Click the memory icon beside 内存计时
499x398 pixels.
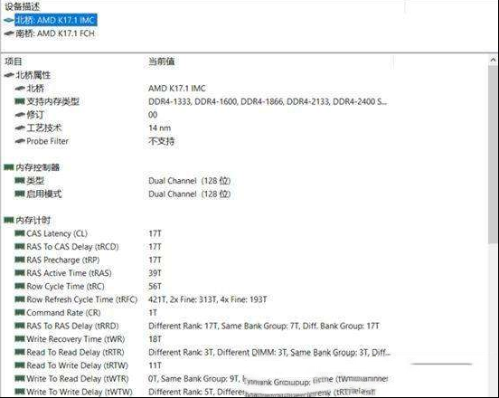click(9, 220)
